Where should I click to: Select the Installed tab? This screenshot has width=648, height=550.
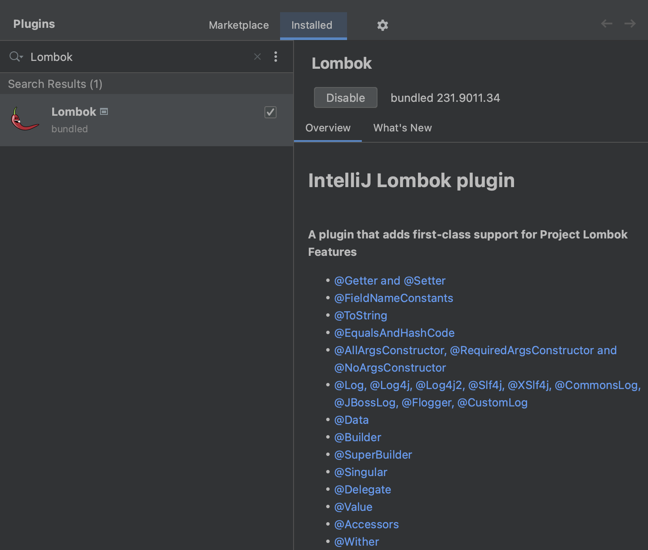[x=313, y=25]
